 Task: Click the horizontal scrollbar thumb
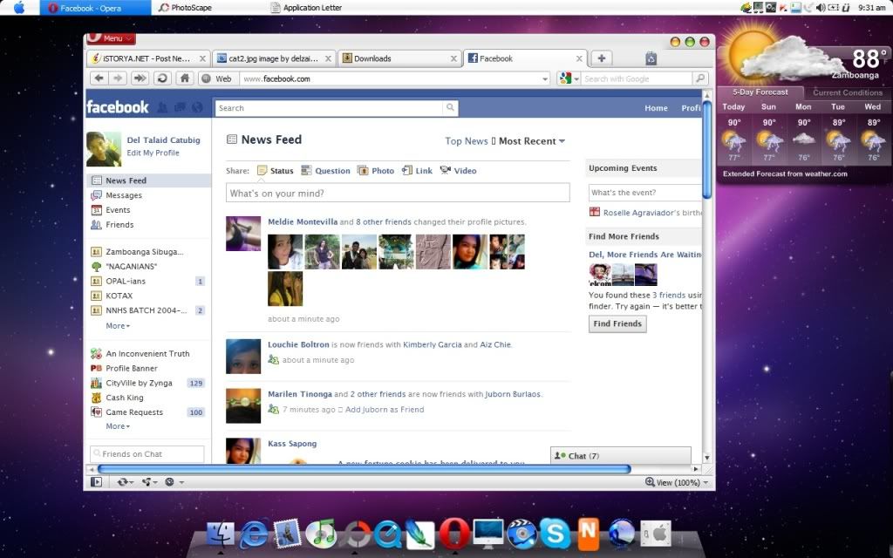364,469
